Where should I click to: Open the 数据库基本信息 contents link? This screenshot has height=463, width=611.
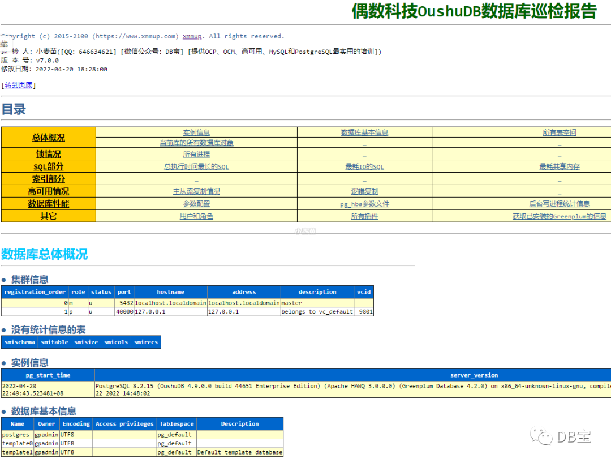pyautogui.click(x=364, y=132)
